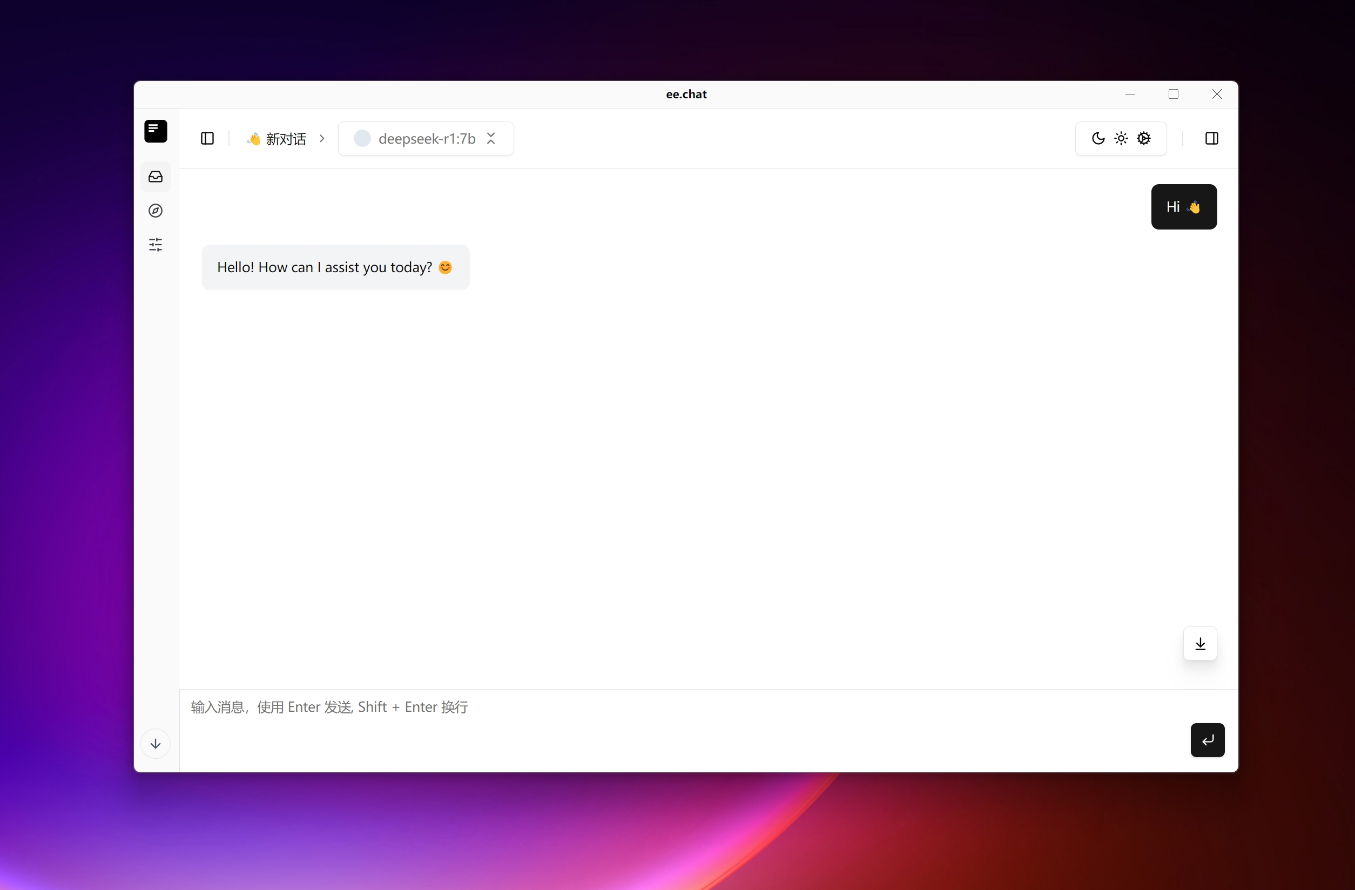Open the compass discover icon

(156, 211)
